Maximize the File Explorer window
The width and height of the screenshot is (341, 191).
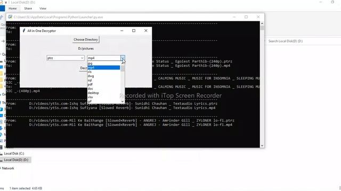click(332, 2)
